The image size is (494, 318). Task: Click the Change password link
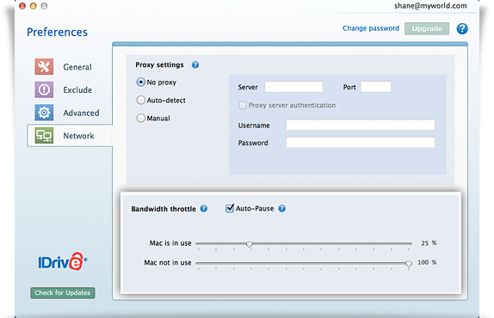(371, 28)
